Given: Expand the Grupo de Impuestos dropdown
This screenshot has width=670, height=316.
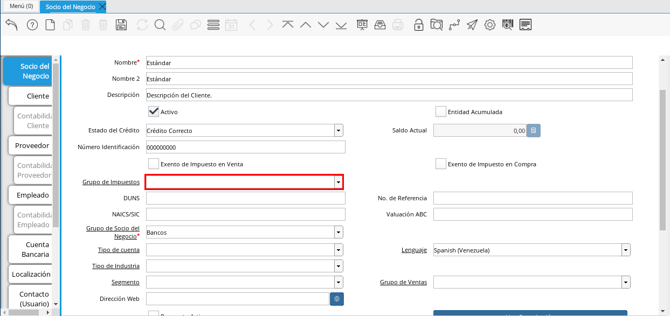Looking at the screenshot, I should [x=338, y=182].
